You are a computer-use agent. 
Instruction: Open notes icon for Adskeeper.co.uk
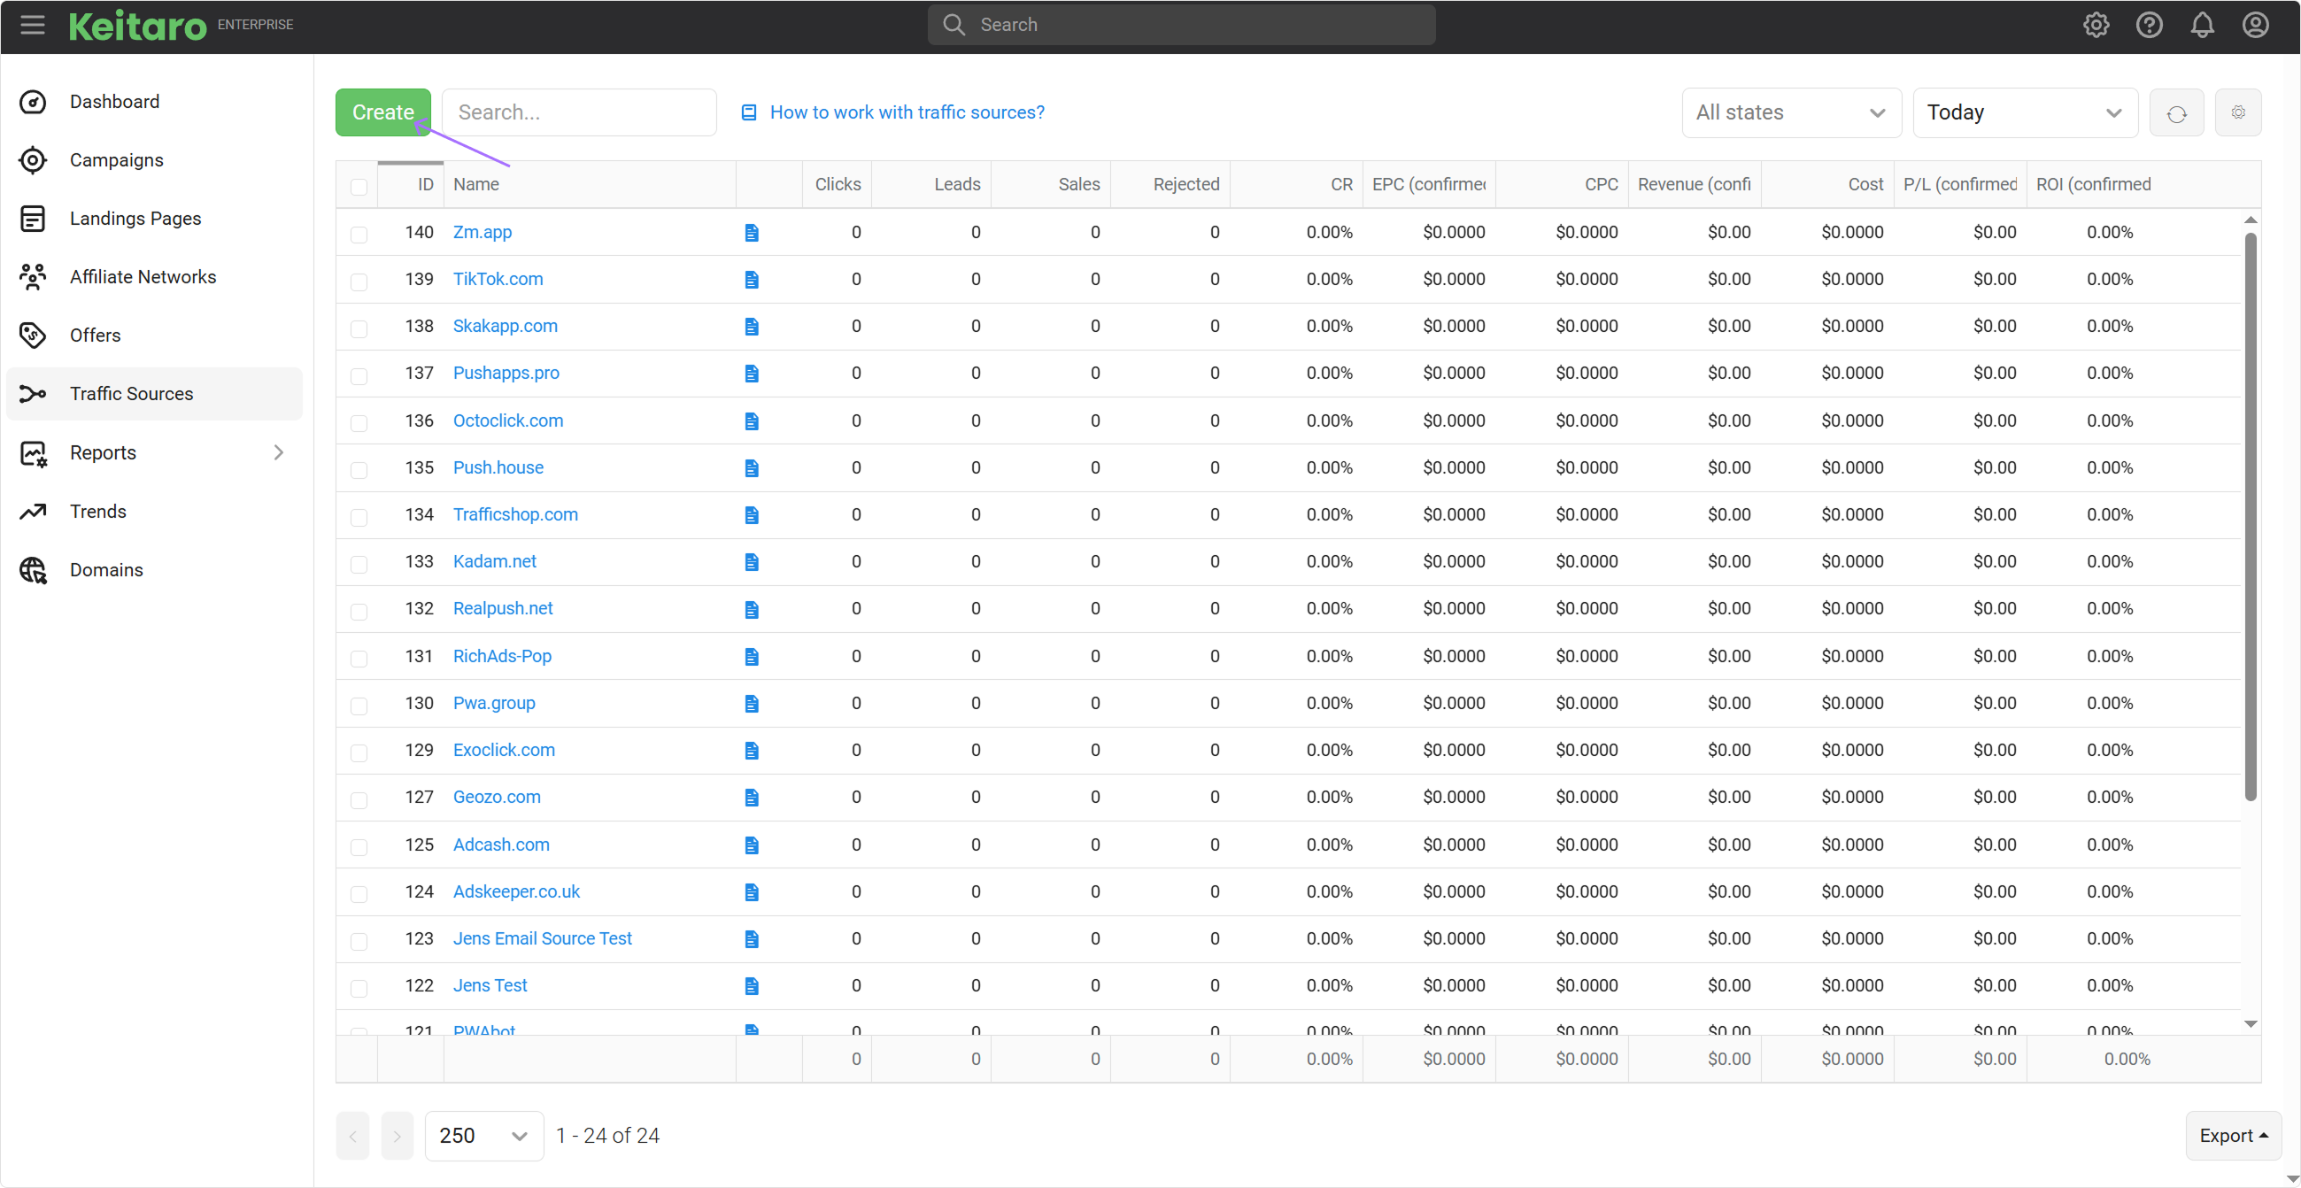tap(752, 891)
